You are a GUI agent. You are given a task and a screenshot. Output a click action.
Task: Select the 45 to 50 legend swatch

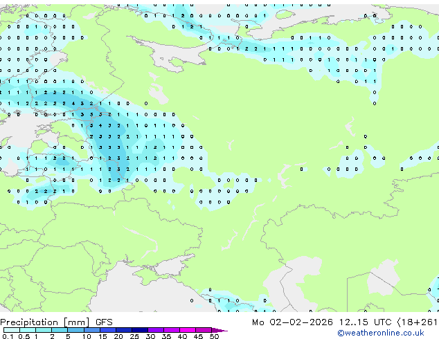(204, 330)
